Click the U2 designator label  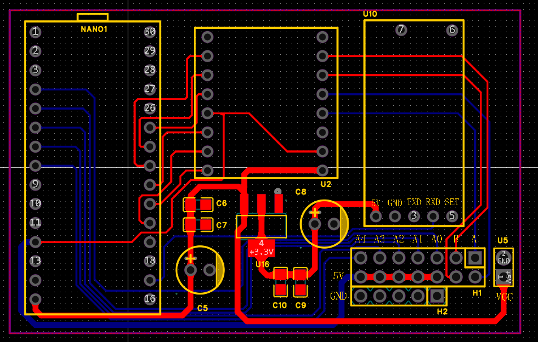coord(326,184)
